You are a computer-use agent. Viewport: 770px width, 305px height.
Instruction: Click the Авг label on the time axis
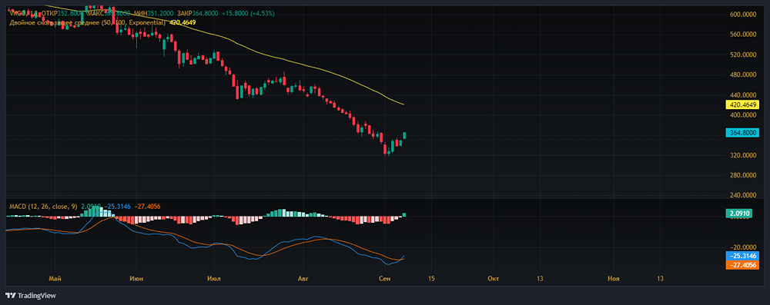(x=304, y=279)
